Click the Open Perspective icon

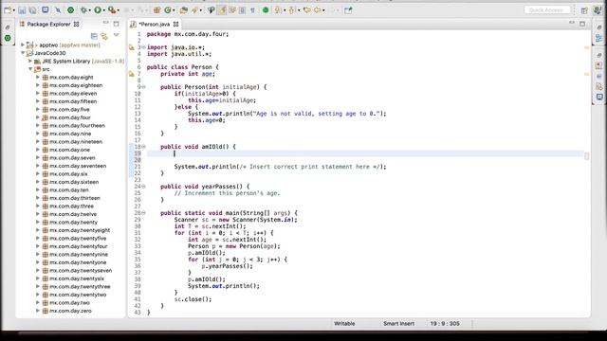tap(584, 10)
